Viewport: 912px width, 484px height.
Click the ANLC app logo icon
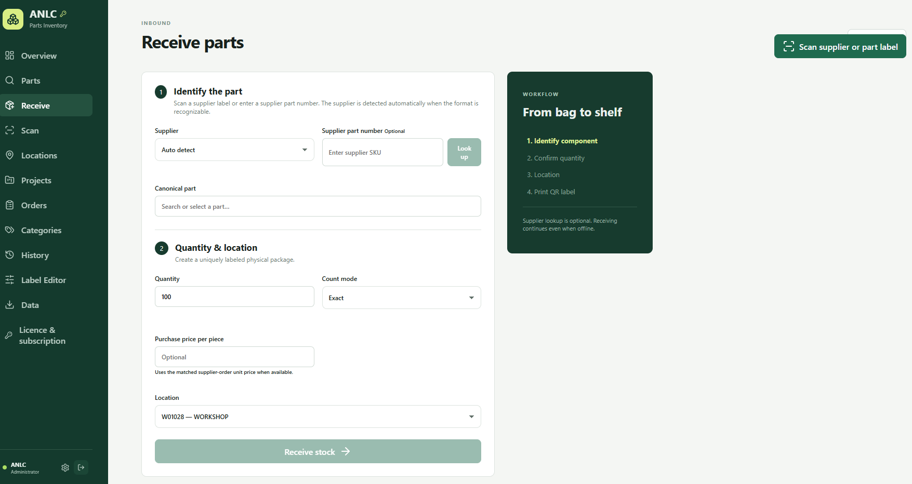(x=13, y=19)
